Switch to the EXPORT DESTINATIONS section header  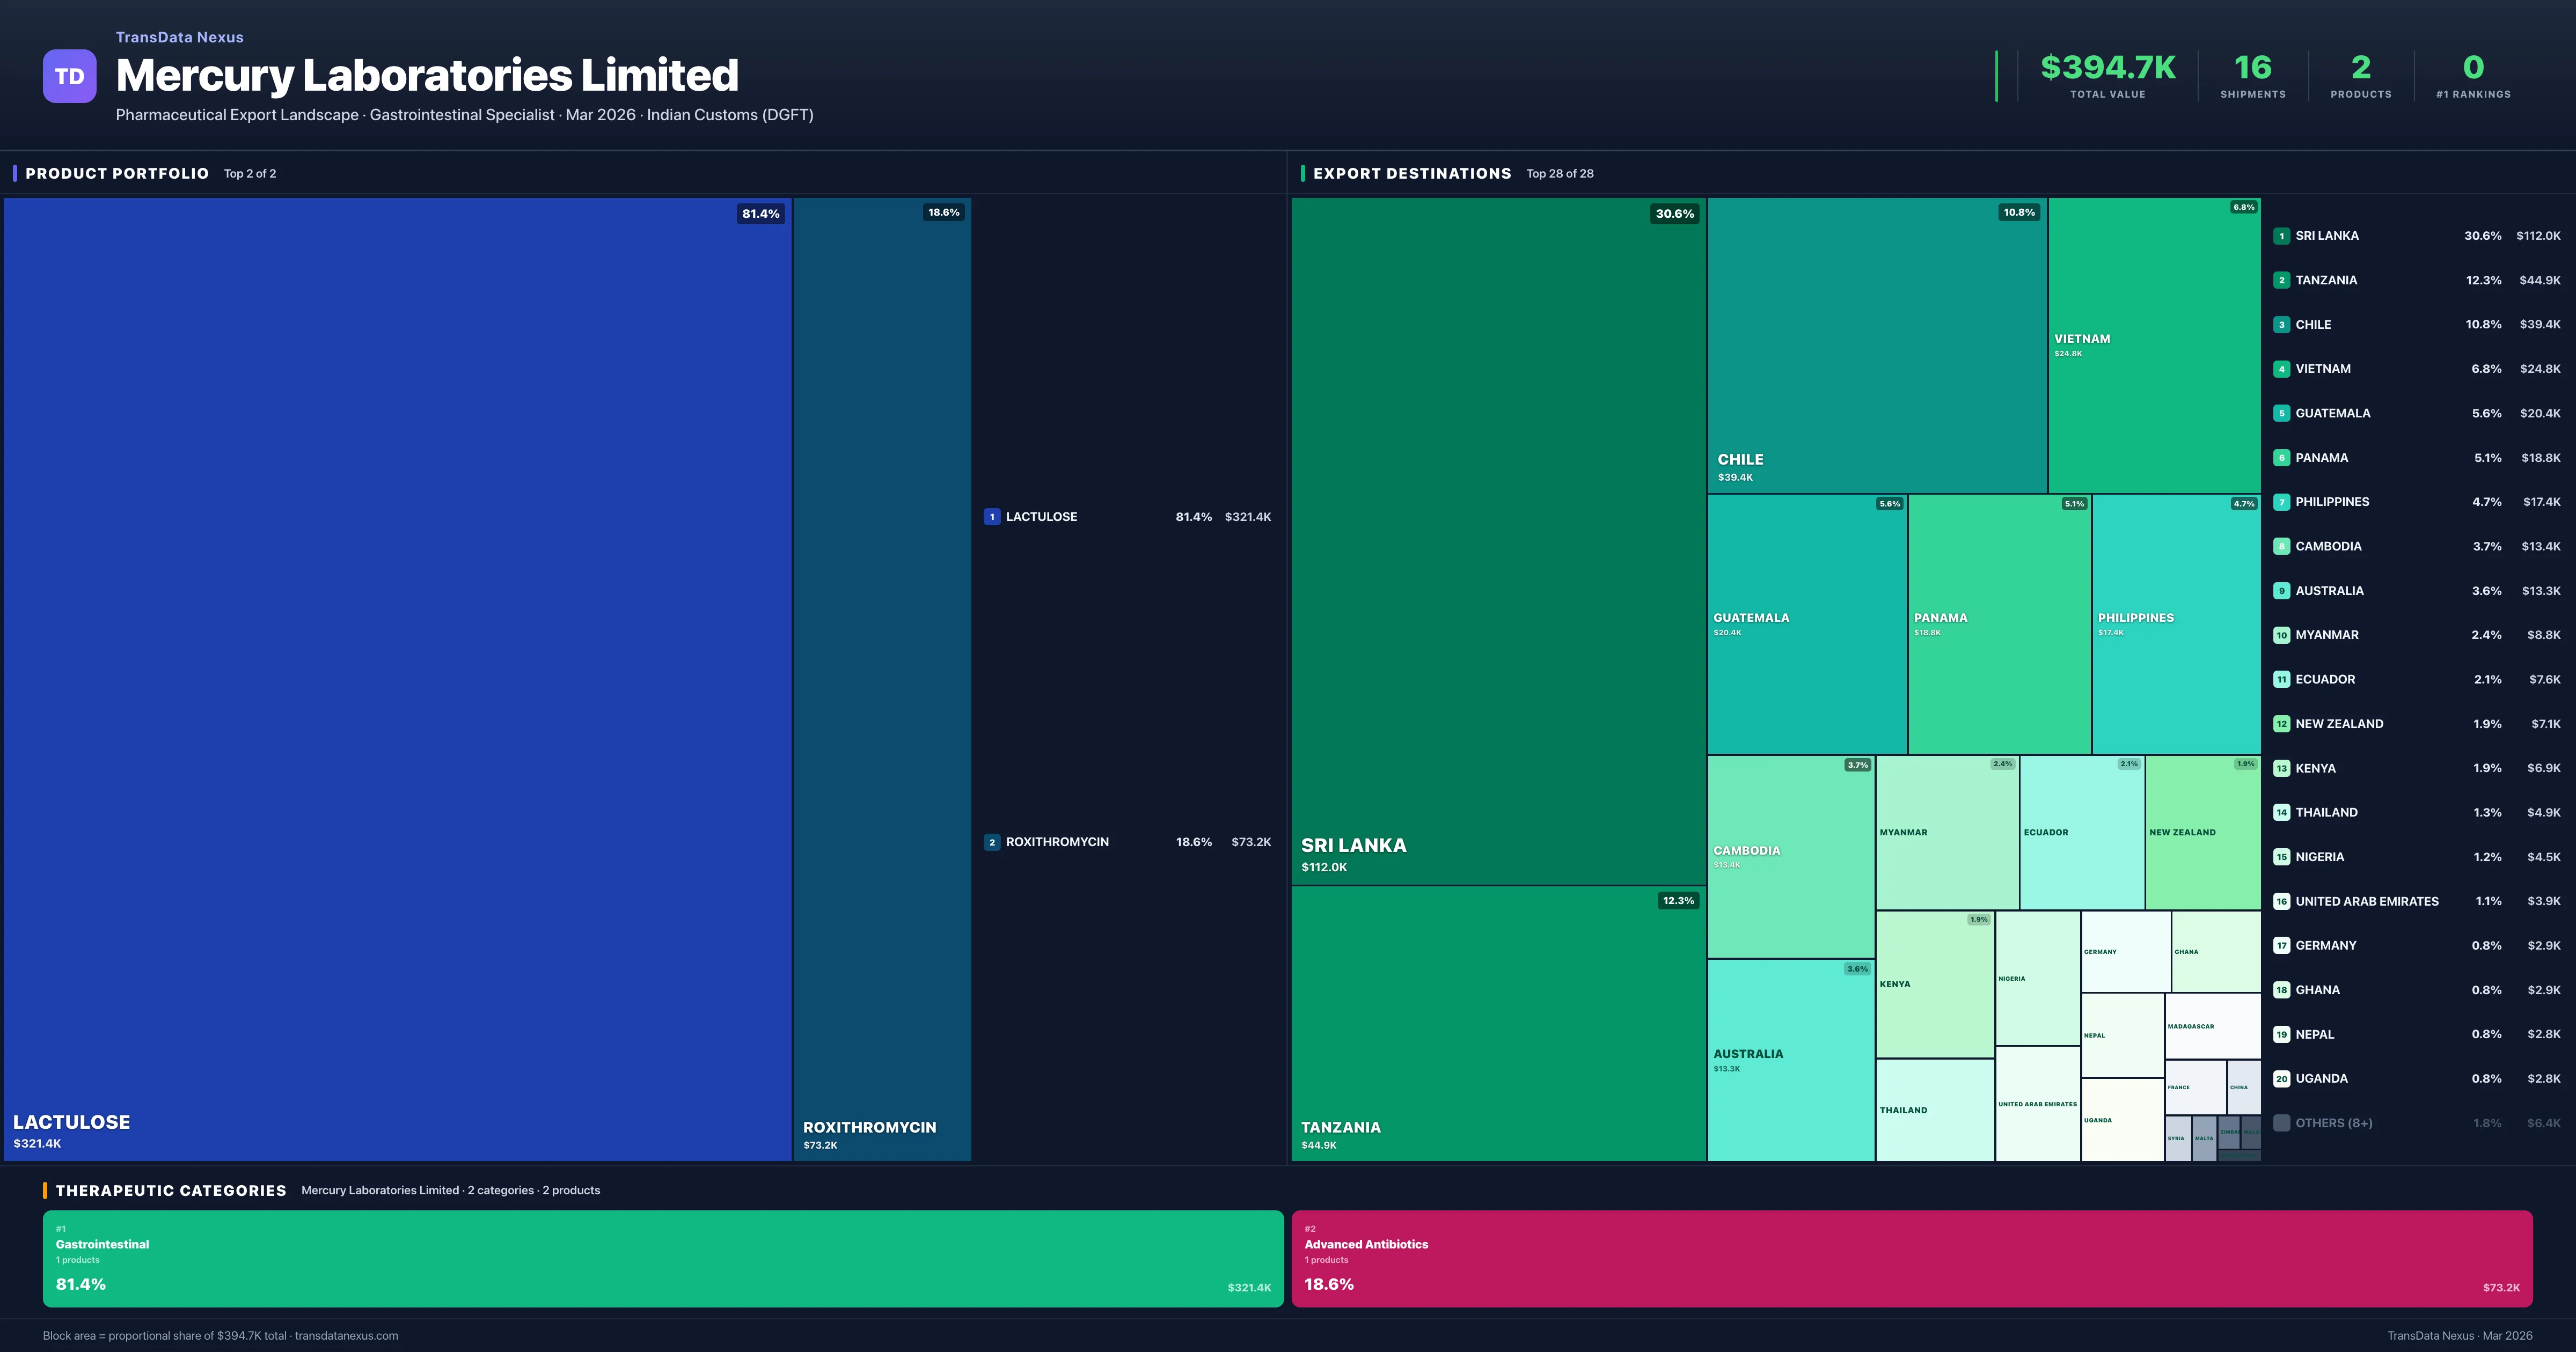tap(1413, 173)
